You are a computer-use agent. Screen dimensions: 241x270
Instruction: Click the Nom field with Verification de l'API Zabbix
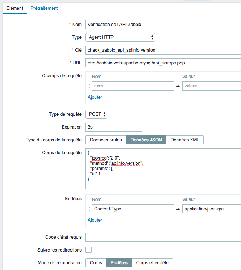[163, 25]
